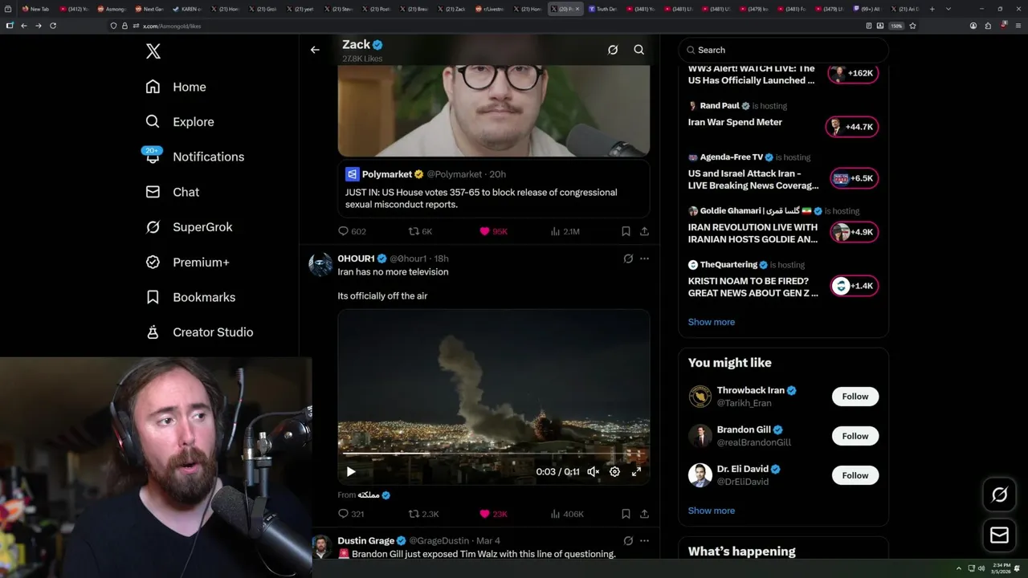Open Notifications in the sidebar
The width and height of the screenshot is (1028, 578).
(194, 157)
